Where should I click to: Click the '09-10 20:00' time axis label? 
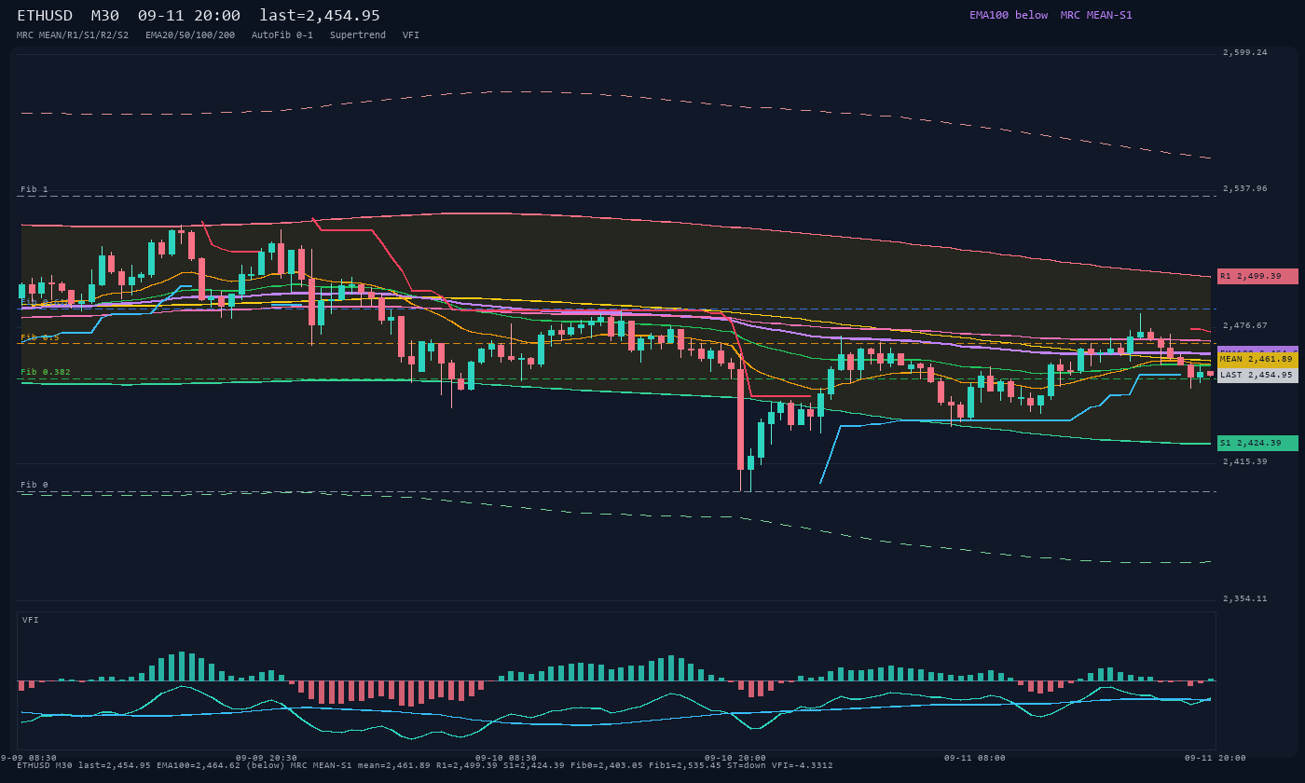click(735, 758)
